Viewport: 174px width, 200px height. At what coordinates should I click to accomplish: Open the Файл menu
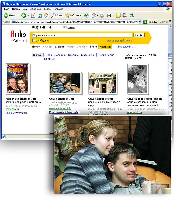pos(6,9)
